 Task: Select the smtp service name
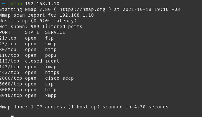[51, 44]
